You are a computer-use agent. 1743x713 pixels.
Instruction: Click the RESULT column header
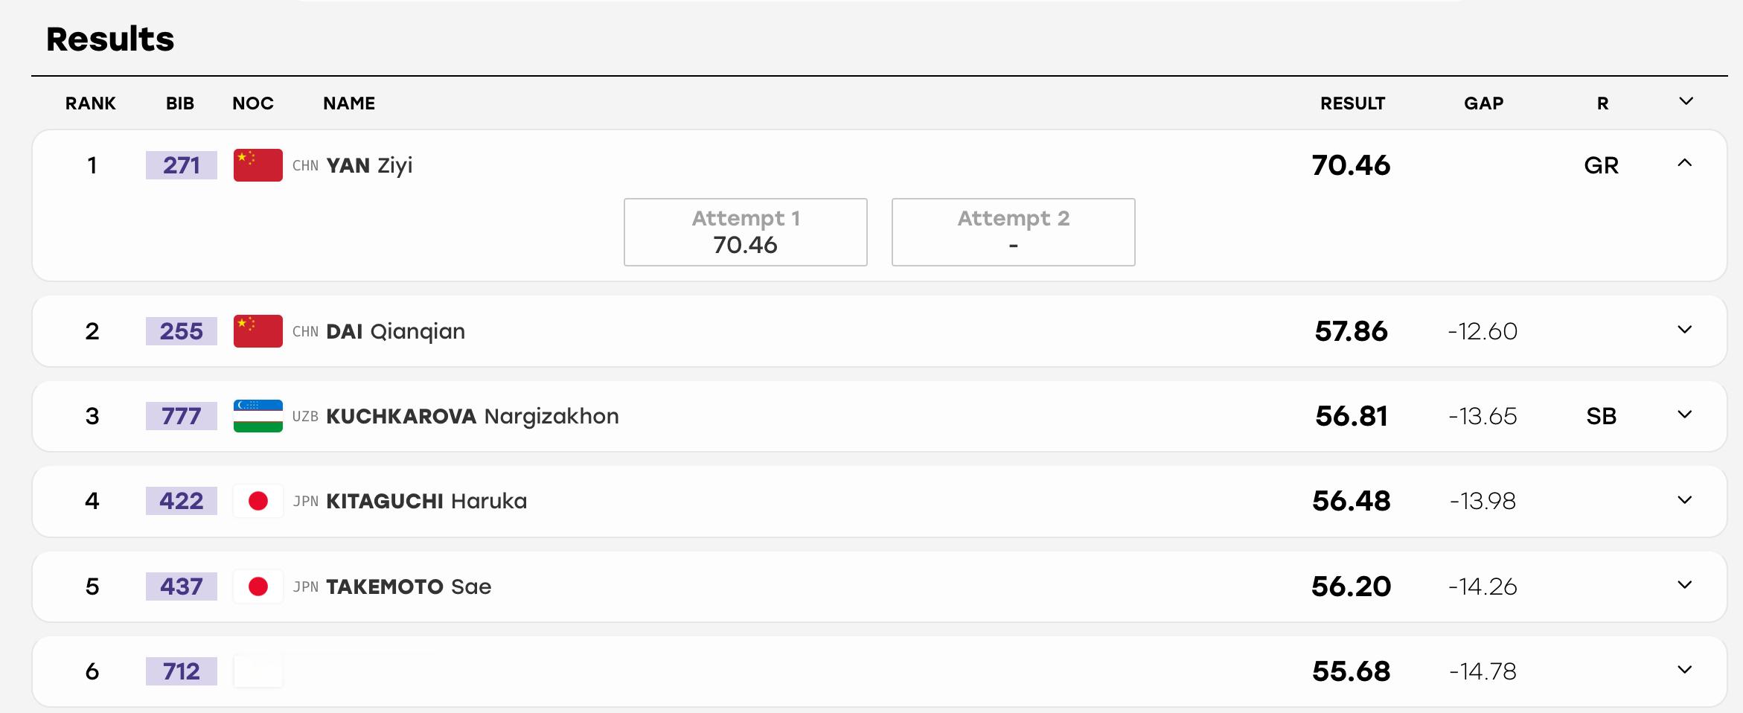(1352, 103)
